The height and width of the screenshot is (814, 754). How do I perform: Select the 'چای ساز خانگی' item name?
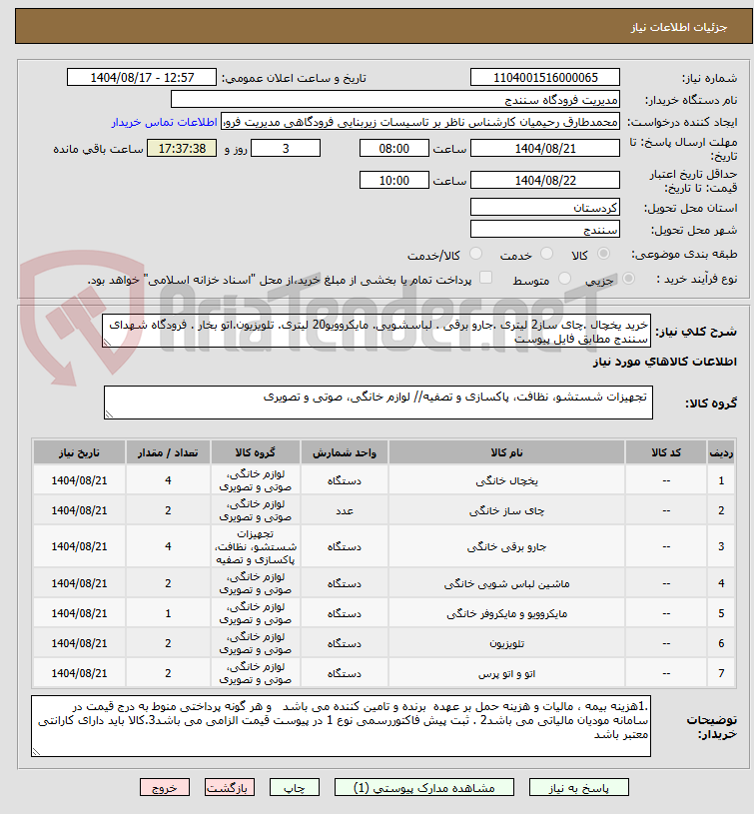(506, 510)
